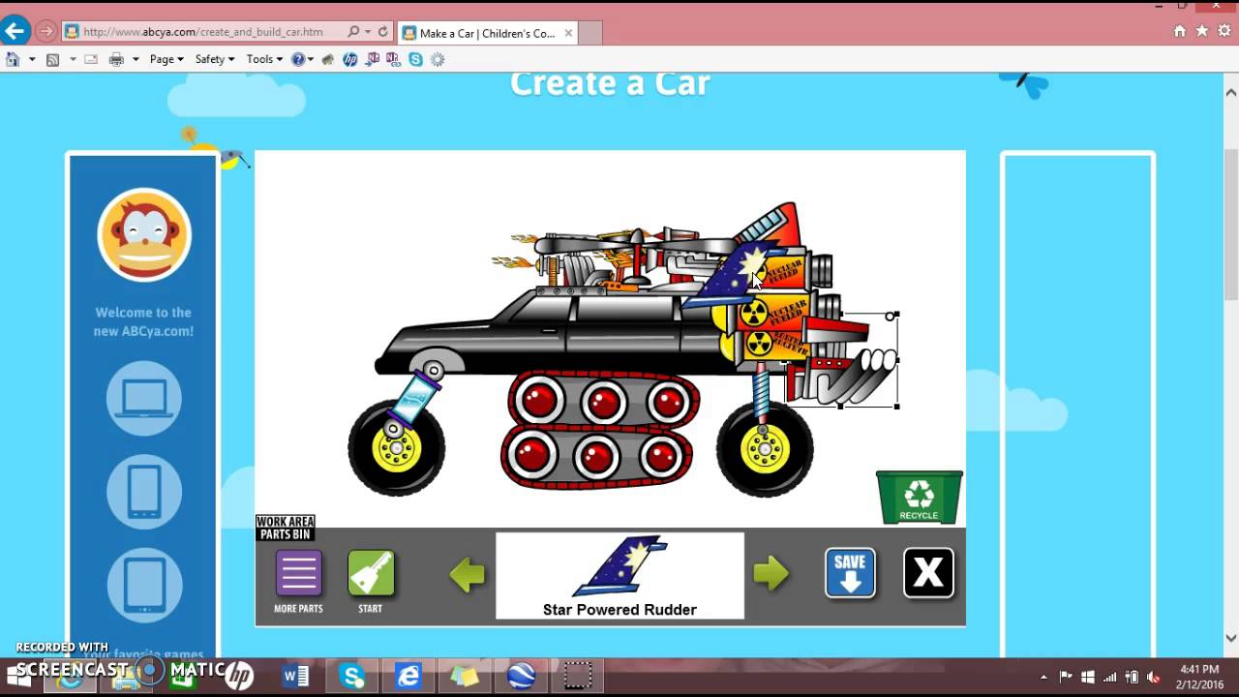Click the WORK AREA PARTS BIN label
This screenshot has height=697, width=1239.
pyautogui.click(x=286, y=528)
